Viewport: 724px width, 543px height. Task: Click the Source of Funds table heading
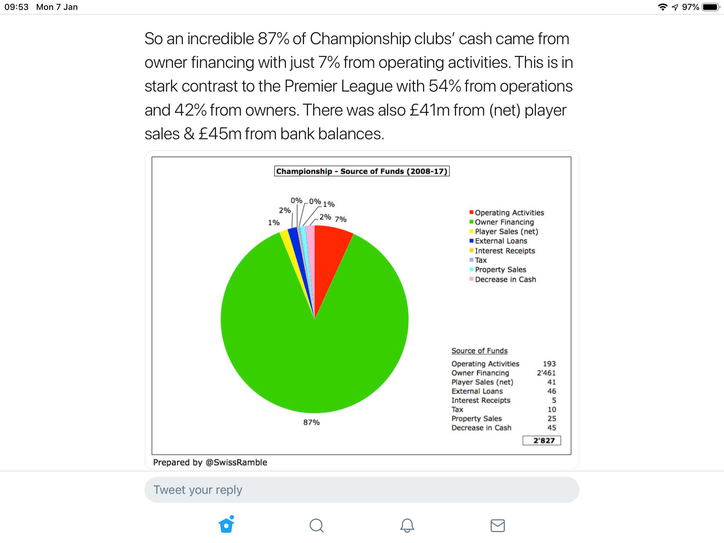tap(479, 351)
